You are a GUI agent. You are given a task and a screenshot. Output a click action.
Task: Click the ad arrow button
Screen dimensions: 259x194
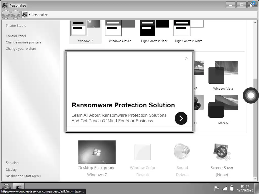click(181, 118)
